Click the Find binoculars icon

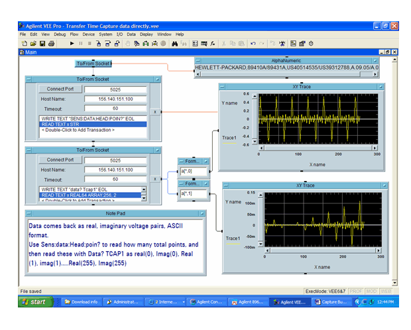[176, 43]
